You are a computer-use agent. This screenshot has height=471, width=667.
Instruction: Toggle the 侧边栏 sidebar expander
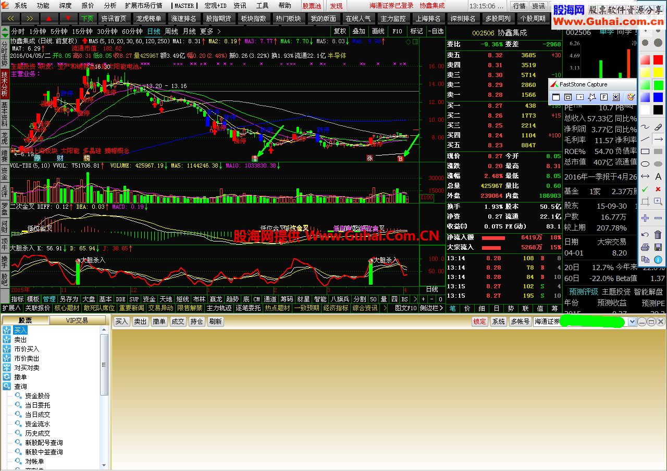tap(433, 308)
